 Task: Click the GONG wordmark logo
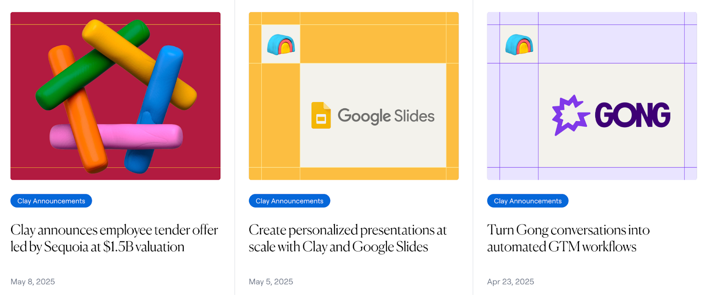(632, 115)
